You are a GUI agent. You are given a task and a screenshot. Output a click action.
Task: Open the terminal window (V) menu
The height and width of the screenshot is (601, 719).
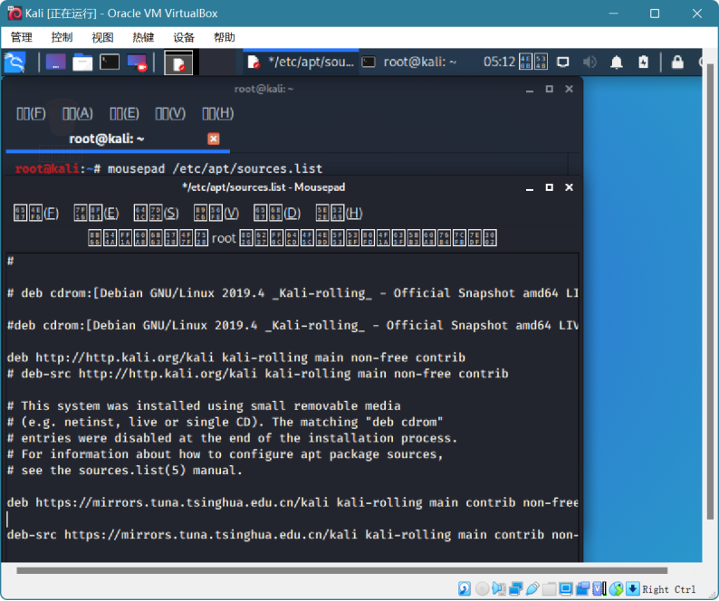point(170,113)
